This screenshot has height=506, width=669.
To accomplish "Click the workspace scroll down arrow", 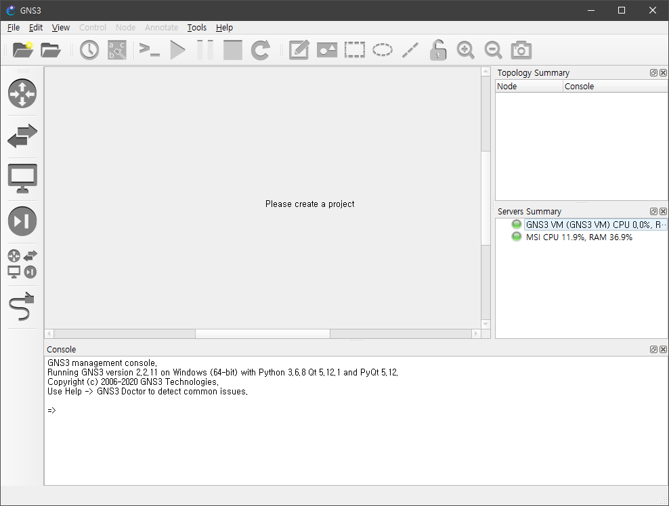I will pos(485,324).
